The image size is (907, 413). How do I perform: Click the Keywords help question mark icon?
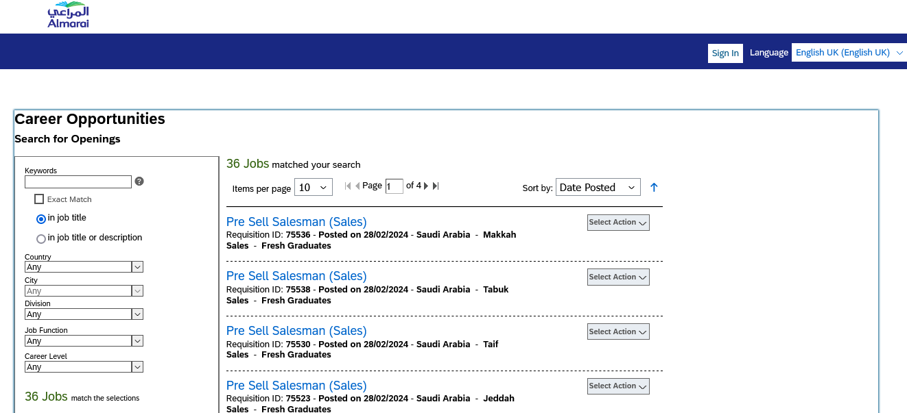tap(139, 182)
